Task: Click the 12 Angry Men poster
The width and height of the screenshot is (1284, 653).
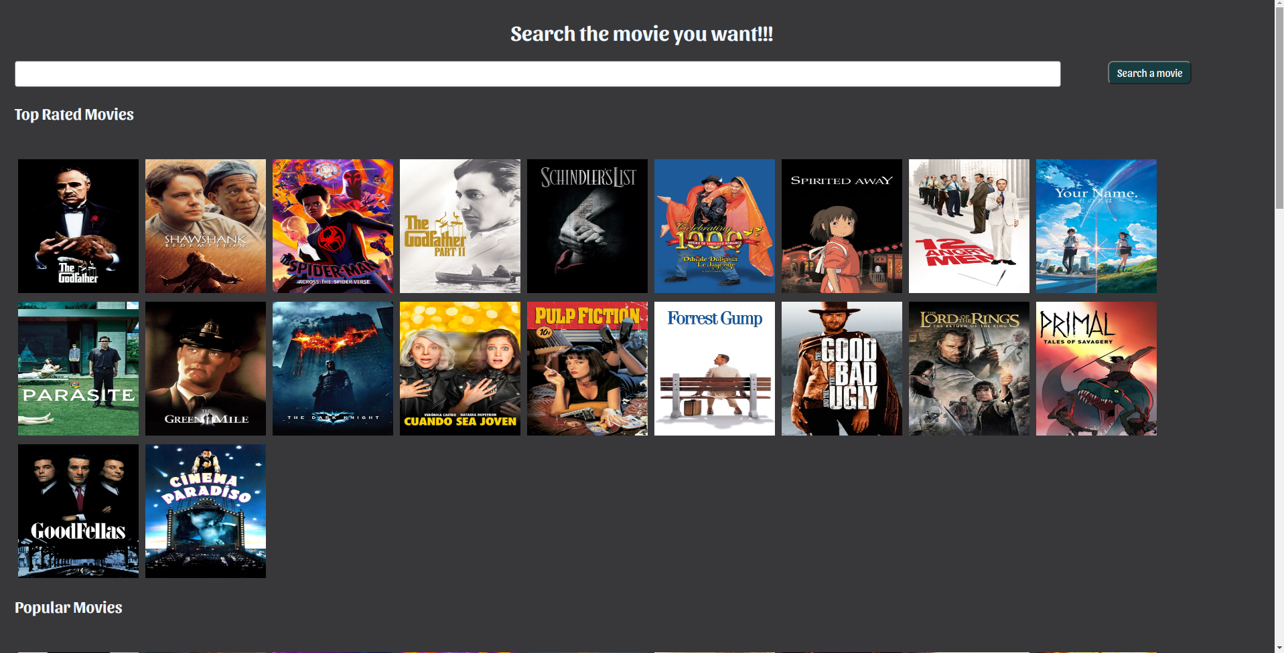Action: [x=969, y=226]
